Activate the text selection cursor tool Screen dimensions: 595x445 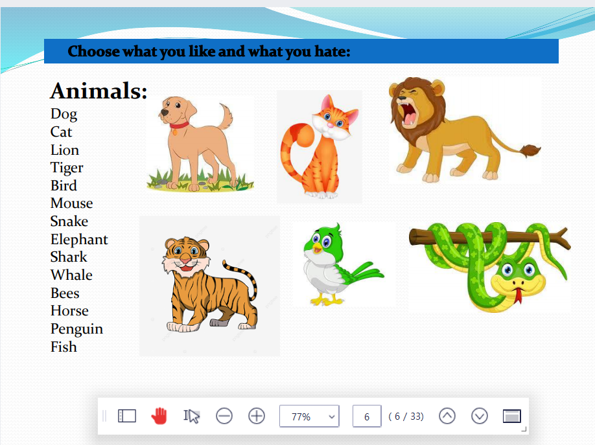click(x=191, y=416)
